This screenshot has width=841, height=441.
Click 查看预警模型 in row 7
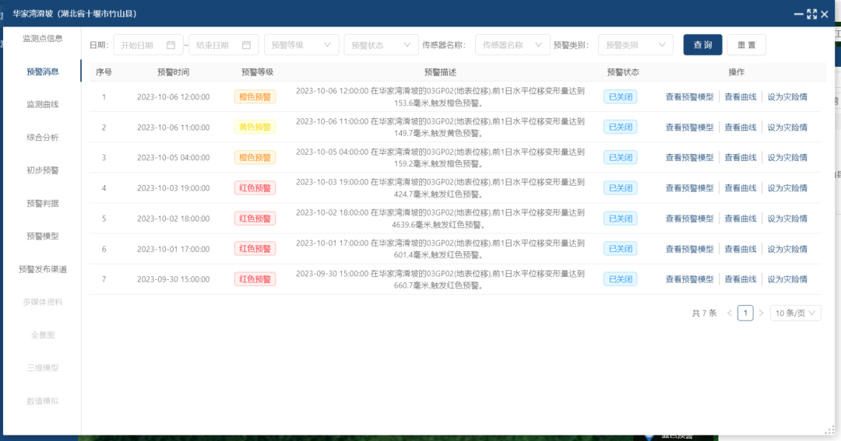click(690, 279)
